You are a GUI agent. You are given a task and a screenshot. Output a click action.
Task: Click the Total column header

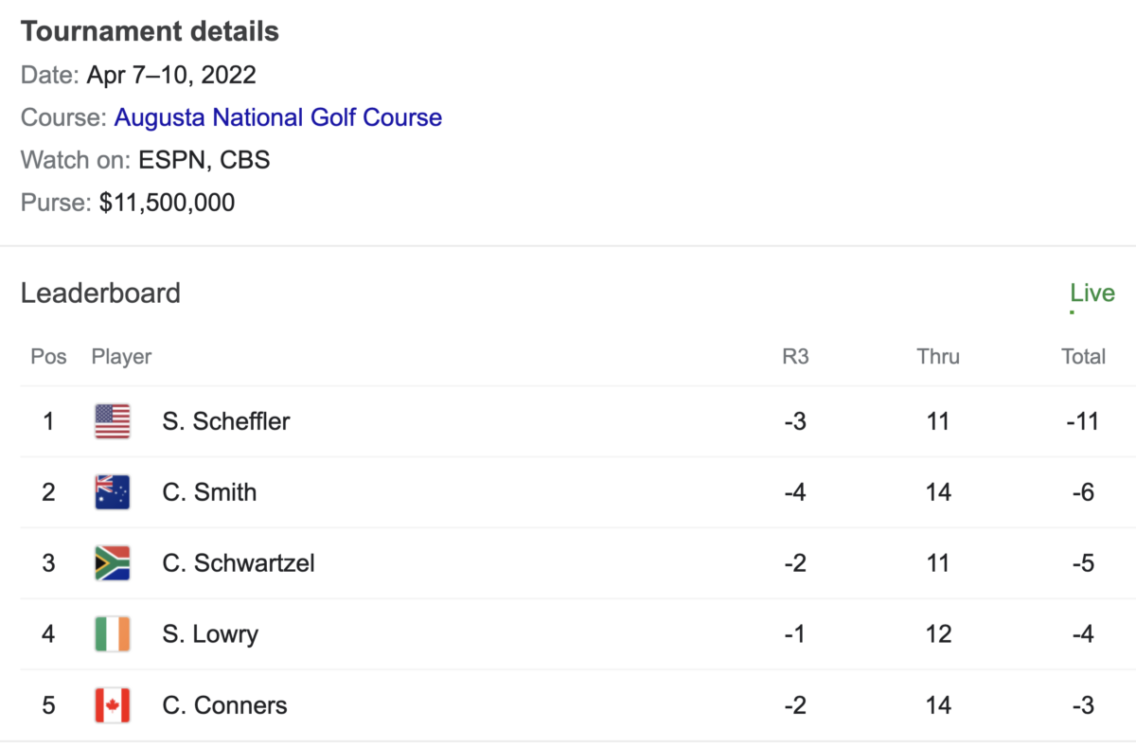point(1083,357)
